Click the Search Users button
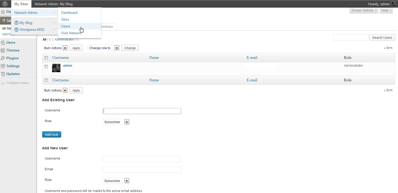The image size is (398, 193). pos(382,38)
